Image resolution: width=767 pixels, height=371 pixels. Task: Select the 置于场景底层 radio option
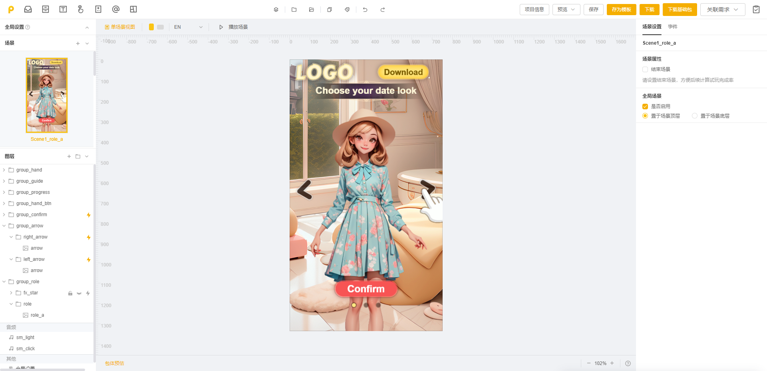click(x=695, y=116)
